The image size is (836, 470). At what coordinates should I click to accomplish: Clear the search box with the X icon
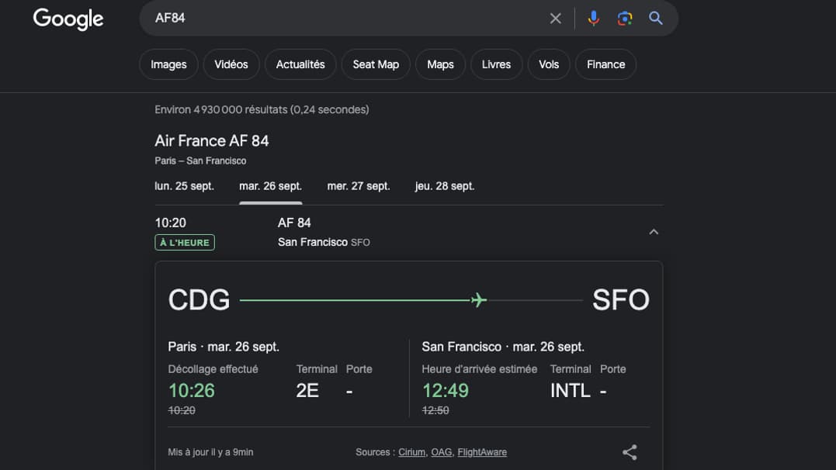click(555, 19)
